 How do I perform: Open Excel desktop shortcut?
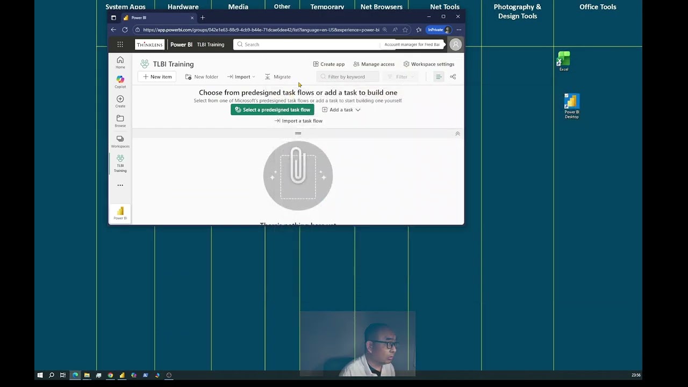point(563,61)
